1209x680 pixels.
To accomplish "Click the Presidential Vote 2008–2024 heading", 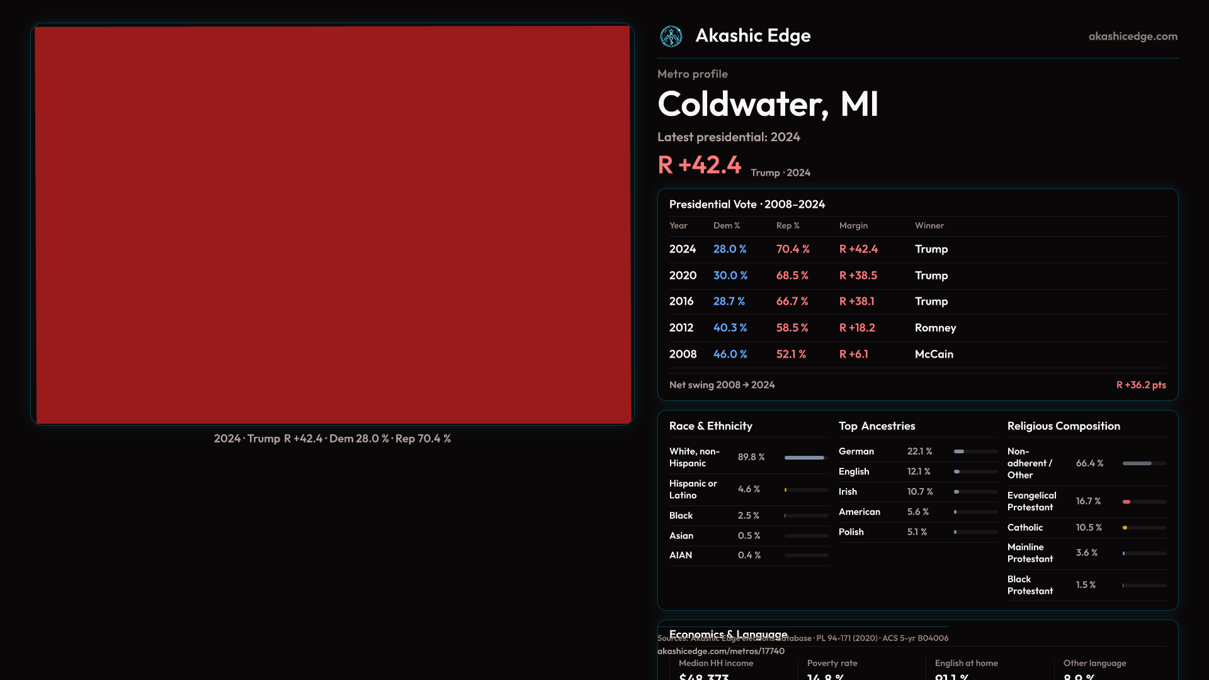I will (x=747, y=205).
